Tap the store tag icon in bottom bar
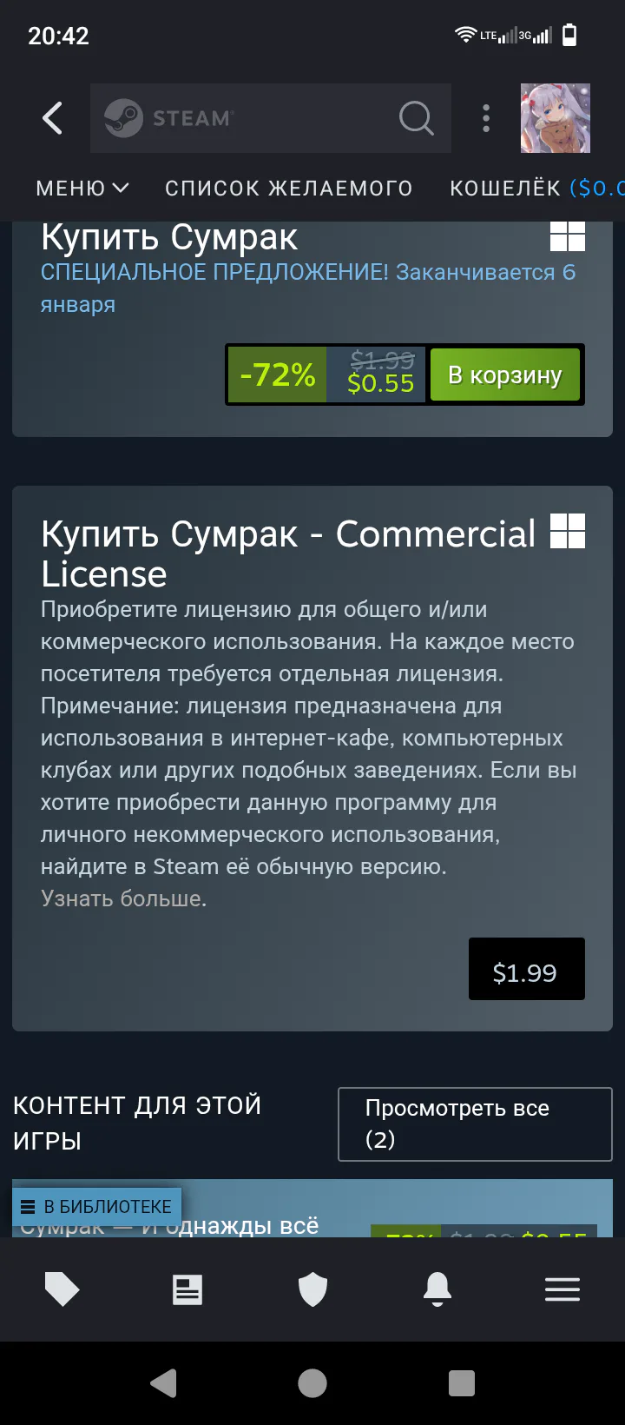The image size is (625, 1425). tap(62, 1289)
